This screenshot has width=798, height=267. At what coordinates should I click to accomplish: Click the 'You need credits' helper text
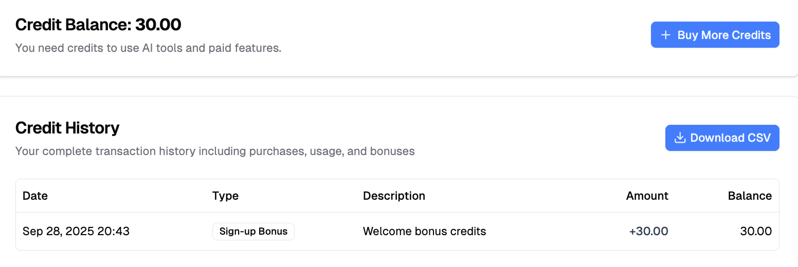point(148,48)
